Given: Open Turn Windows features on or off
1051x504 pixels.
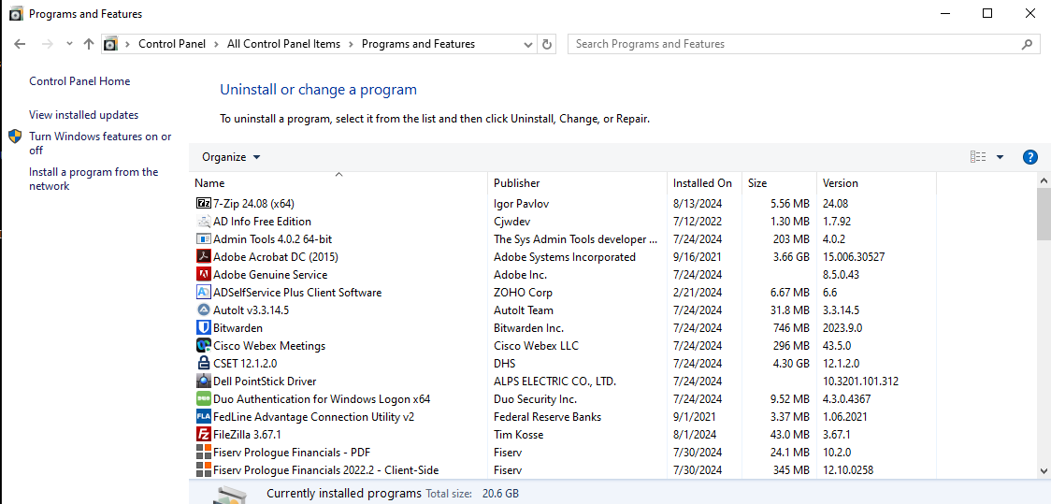Looking at the screenshot, I should click(x=101, y=143).
